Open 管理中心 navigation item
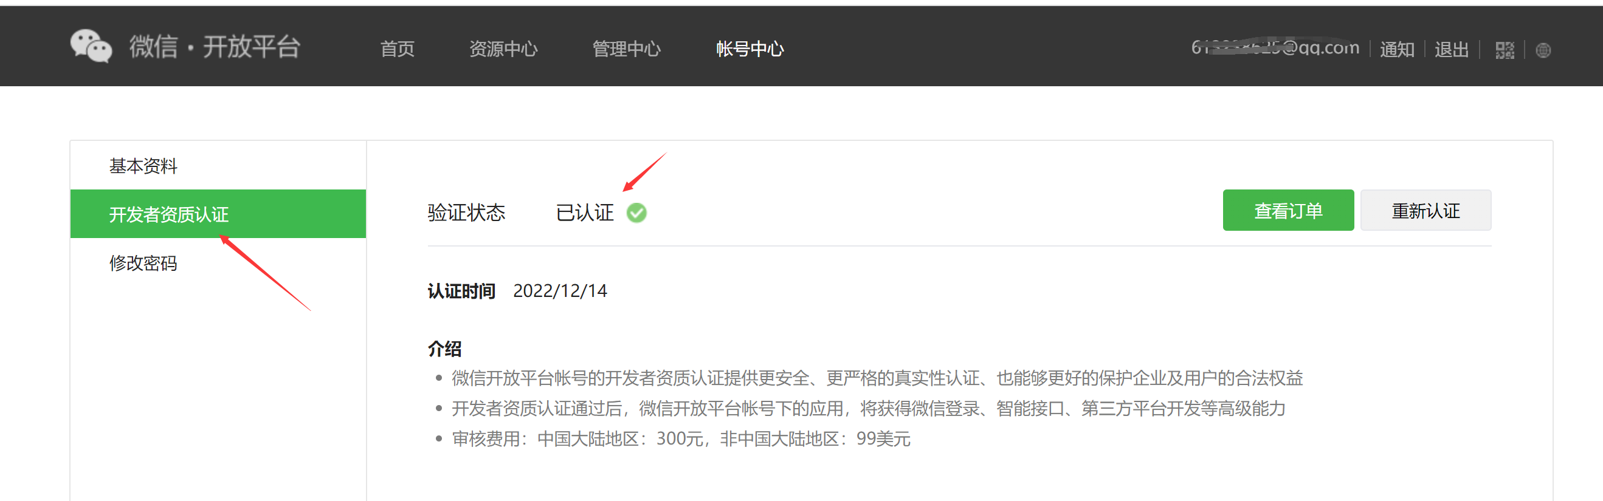Screen dimensions: 1603x501 [x=626, y=49]
